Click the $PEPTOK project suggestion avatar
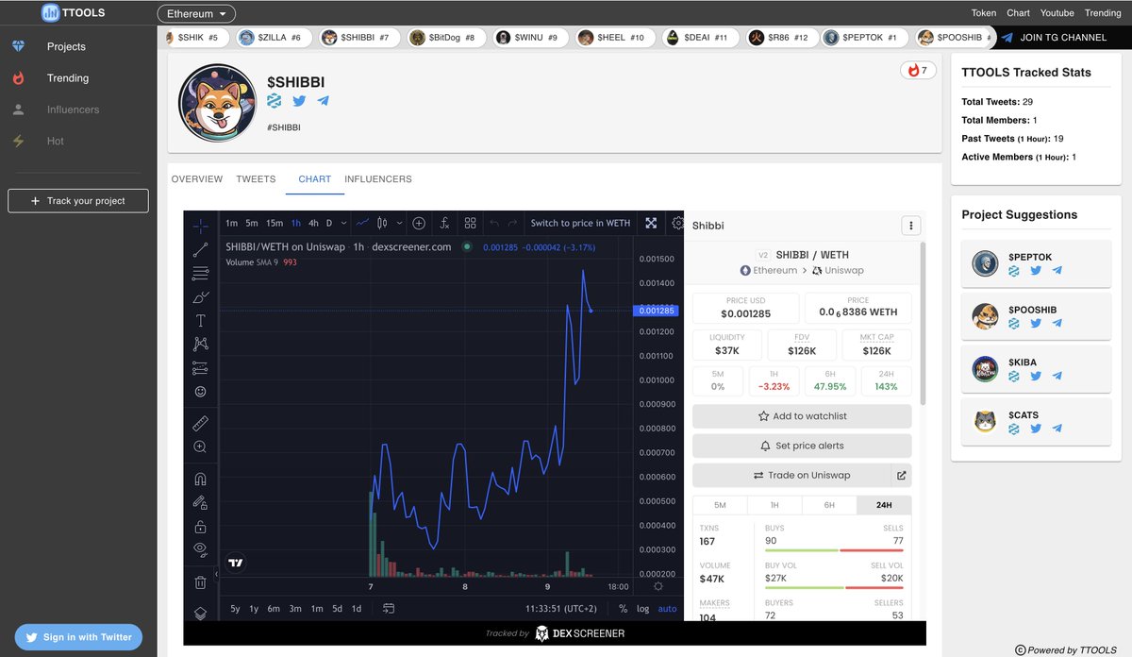 tap(985, 263)
